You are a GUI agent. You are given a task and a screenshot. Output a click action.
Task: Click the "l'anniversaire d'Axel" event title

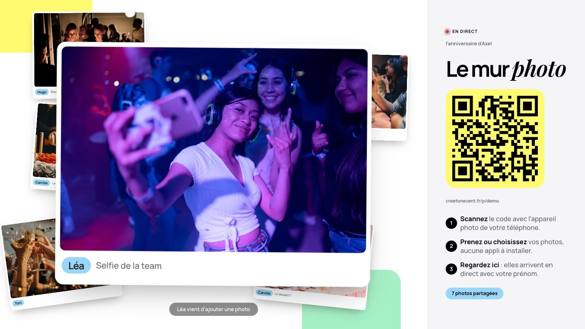pos(469,44)
